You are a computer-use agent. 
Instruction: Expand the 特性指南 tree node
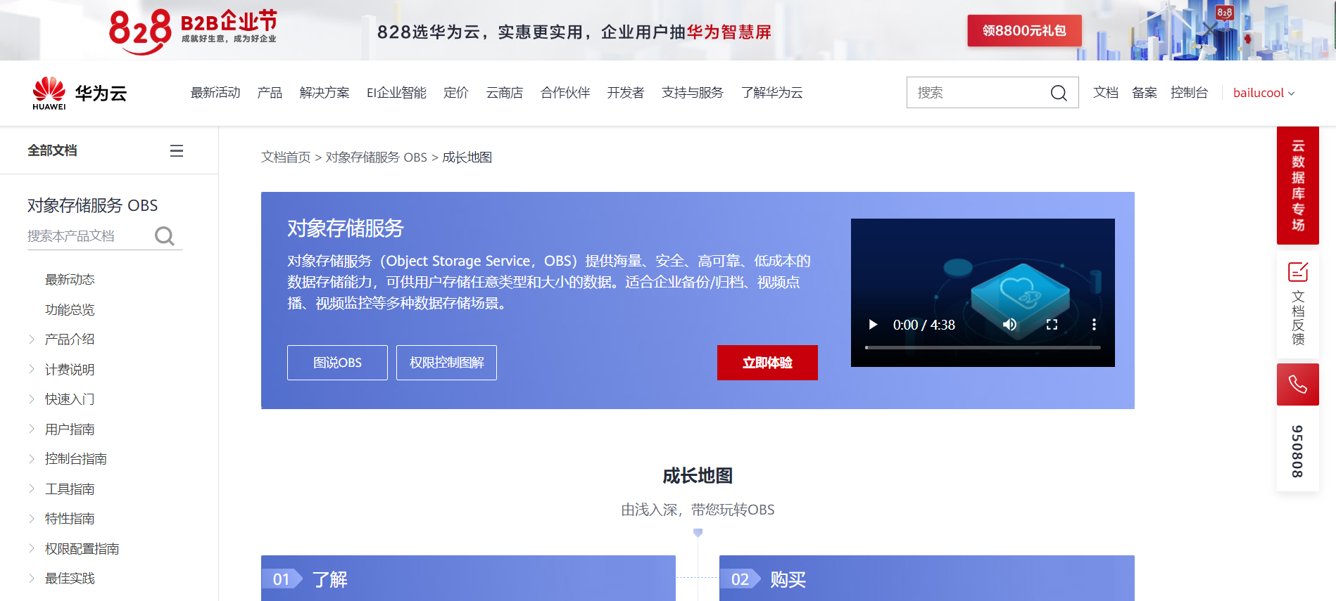tap(32, 519)
